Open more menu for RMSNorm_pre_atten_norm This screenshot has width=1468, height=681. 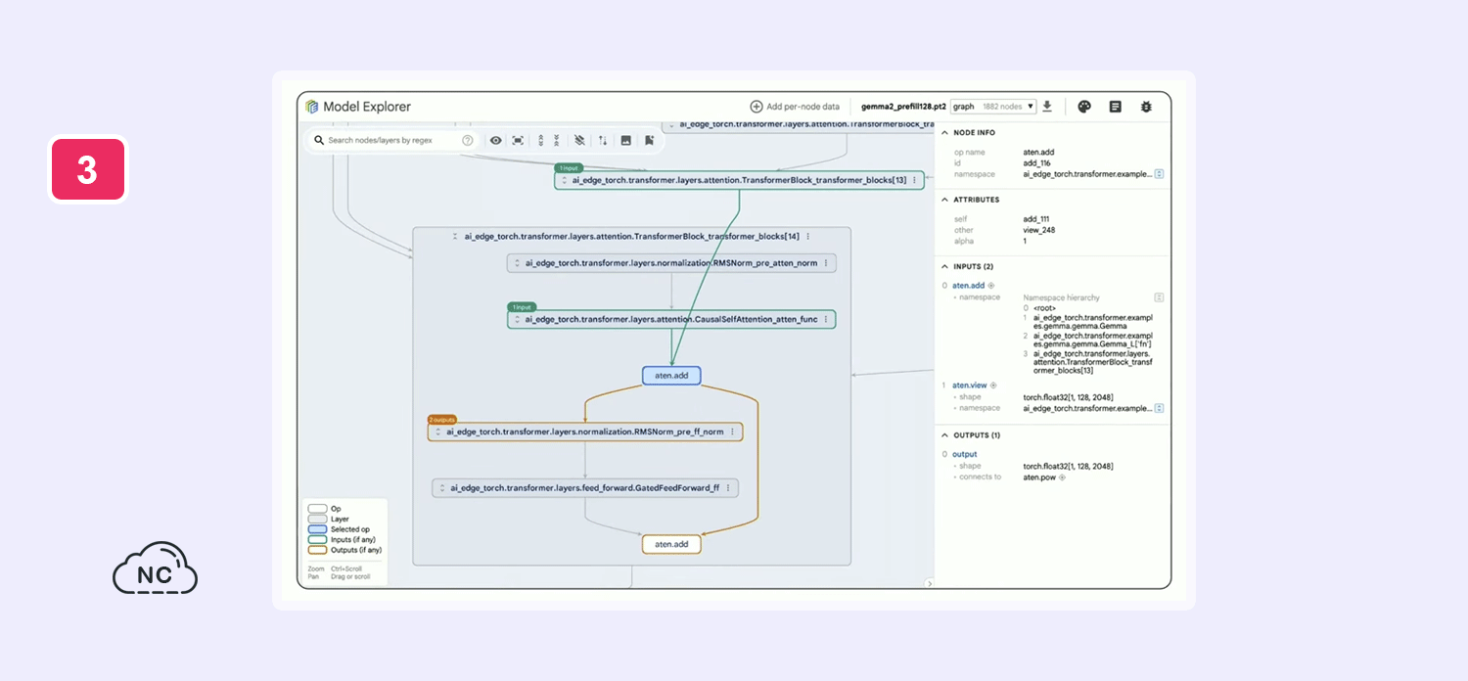pos(826,263)
